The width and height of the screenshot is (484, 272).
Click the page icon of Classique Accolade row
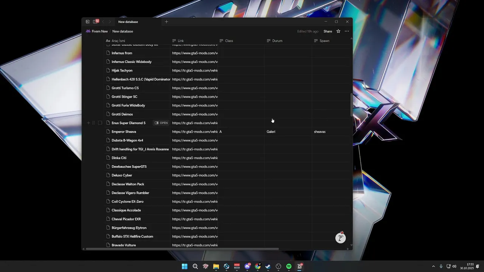point(108,210)
